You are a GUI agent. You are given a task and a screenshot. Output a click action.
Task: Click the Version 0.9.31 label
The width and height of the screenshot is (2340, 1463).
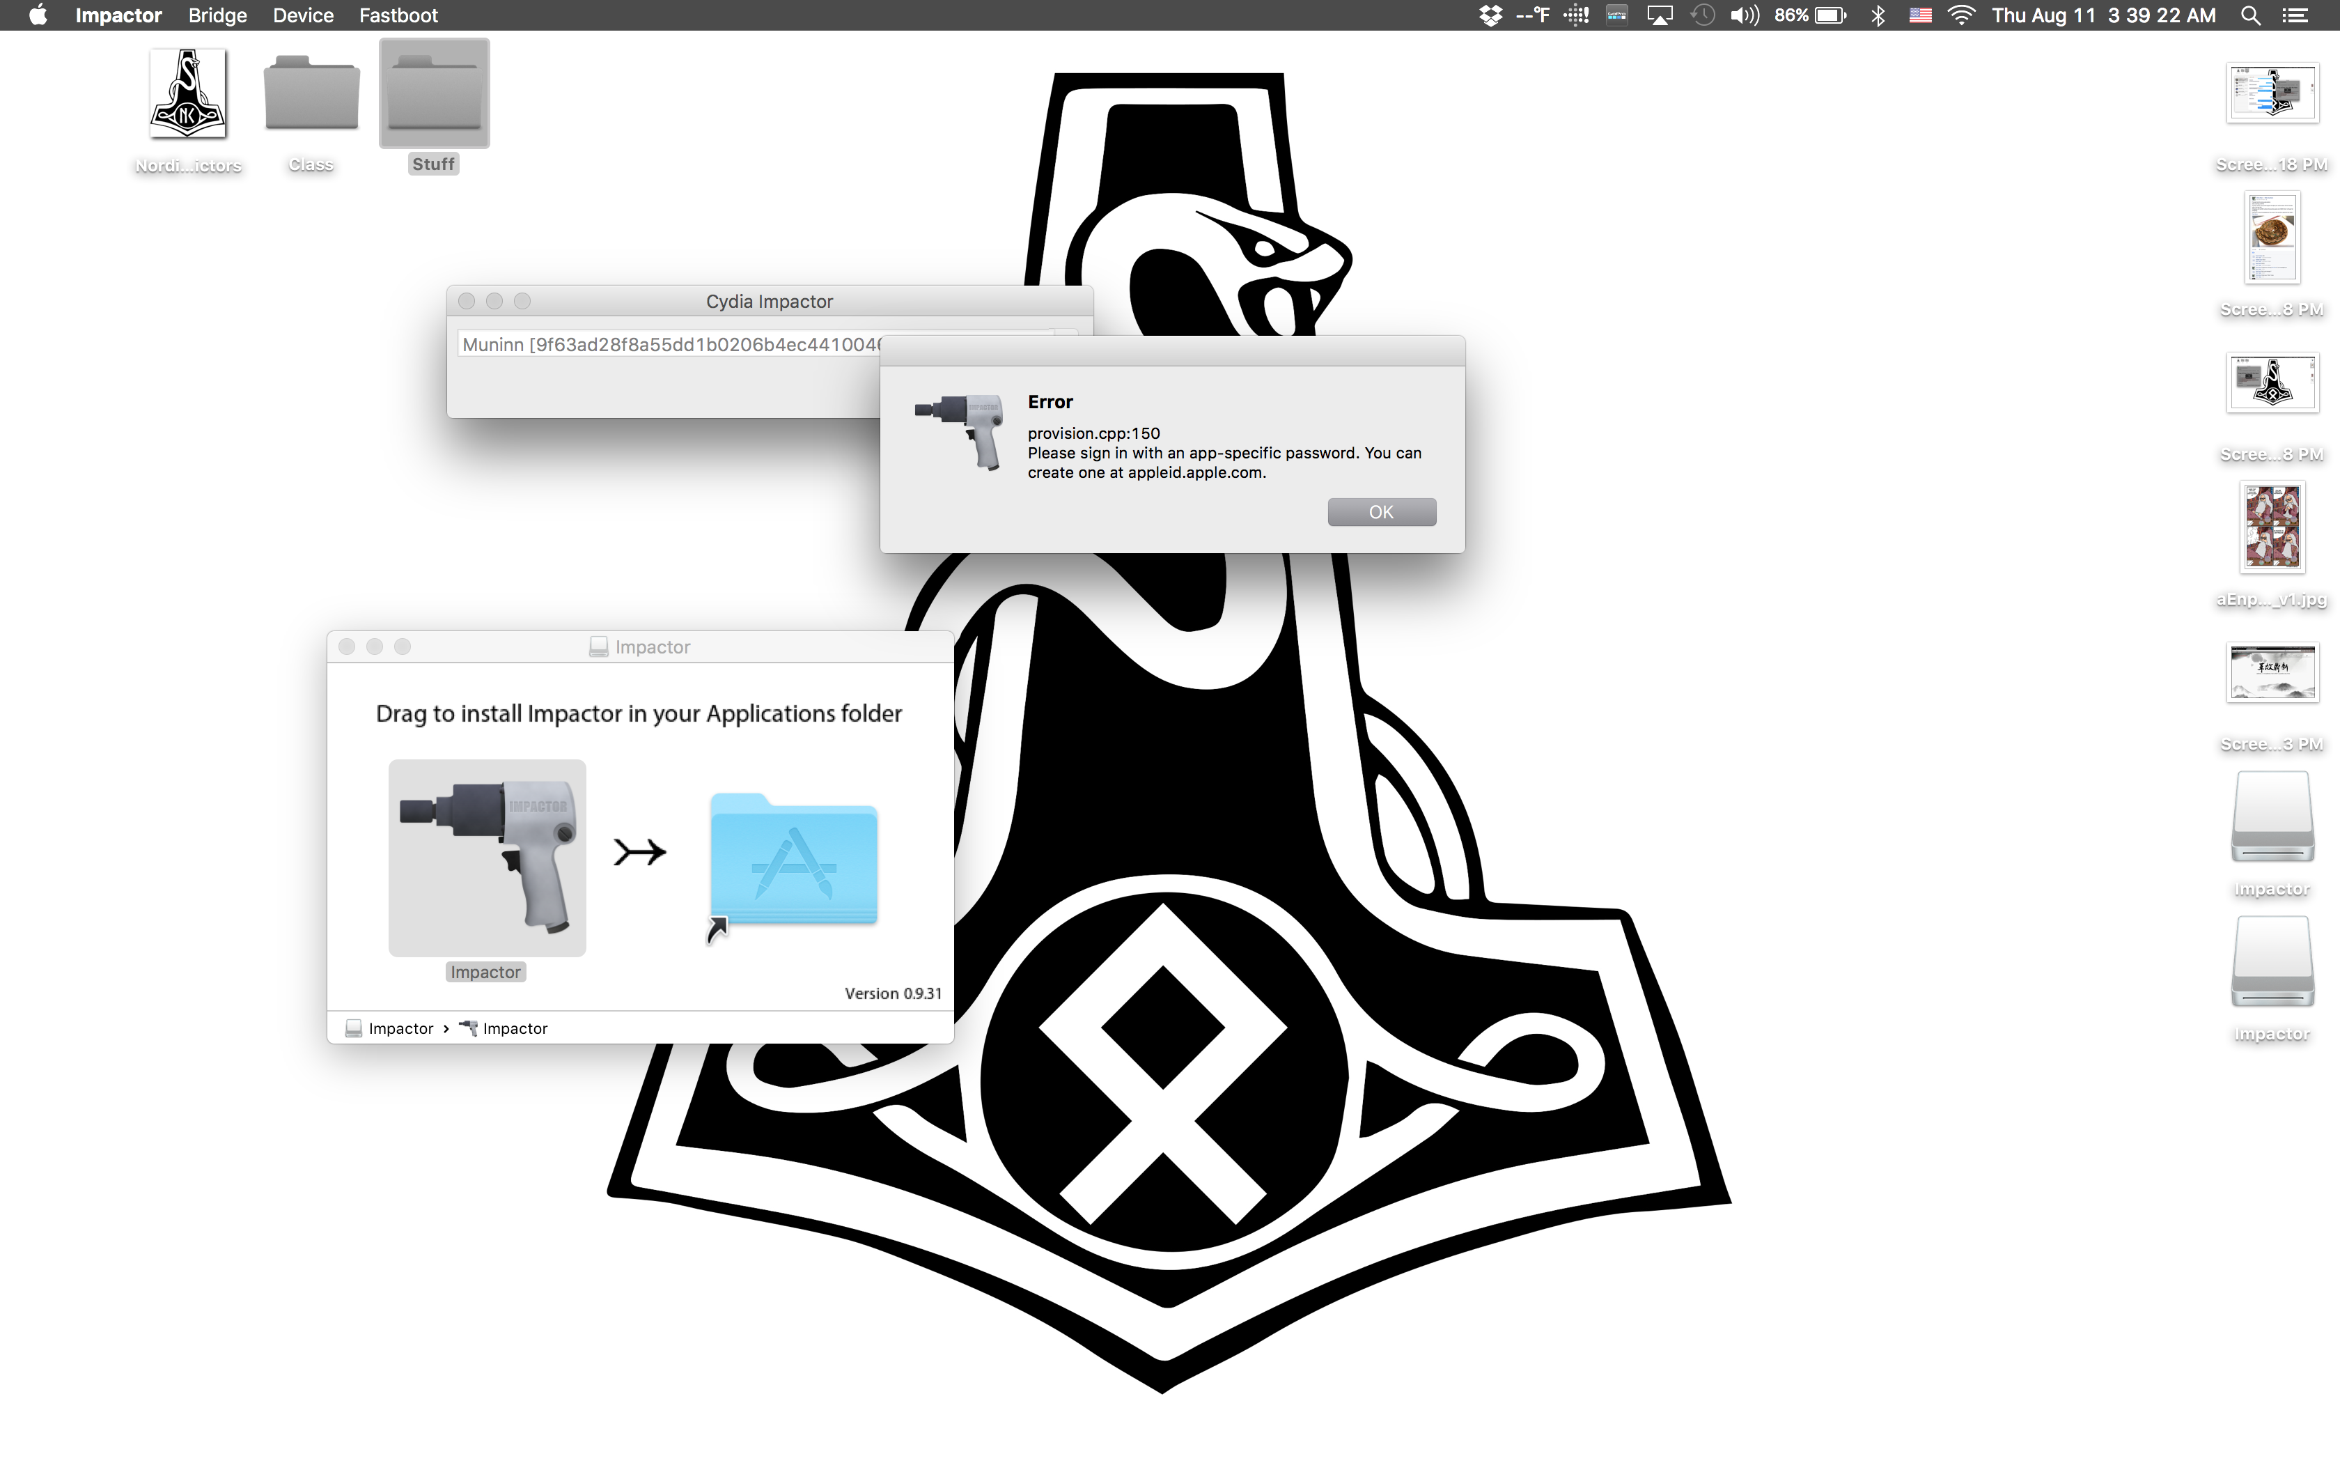pos(893,993)
